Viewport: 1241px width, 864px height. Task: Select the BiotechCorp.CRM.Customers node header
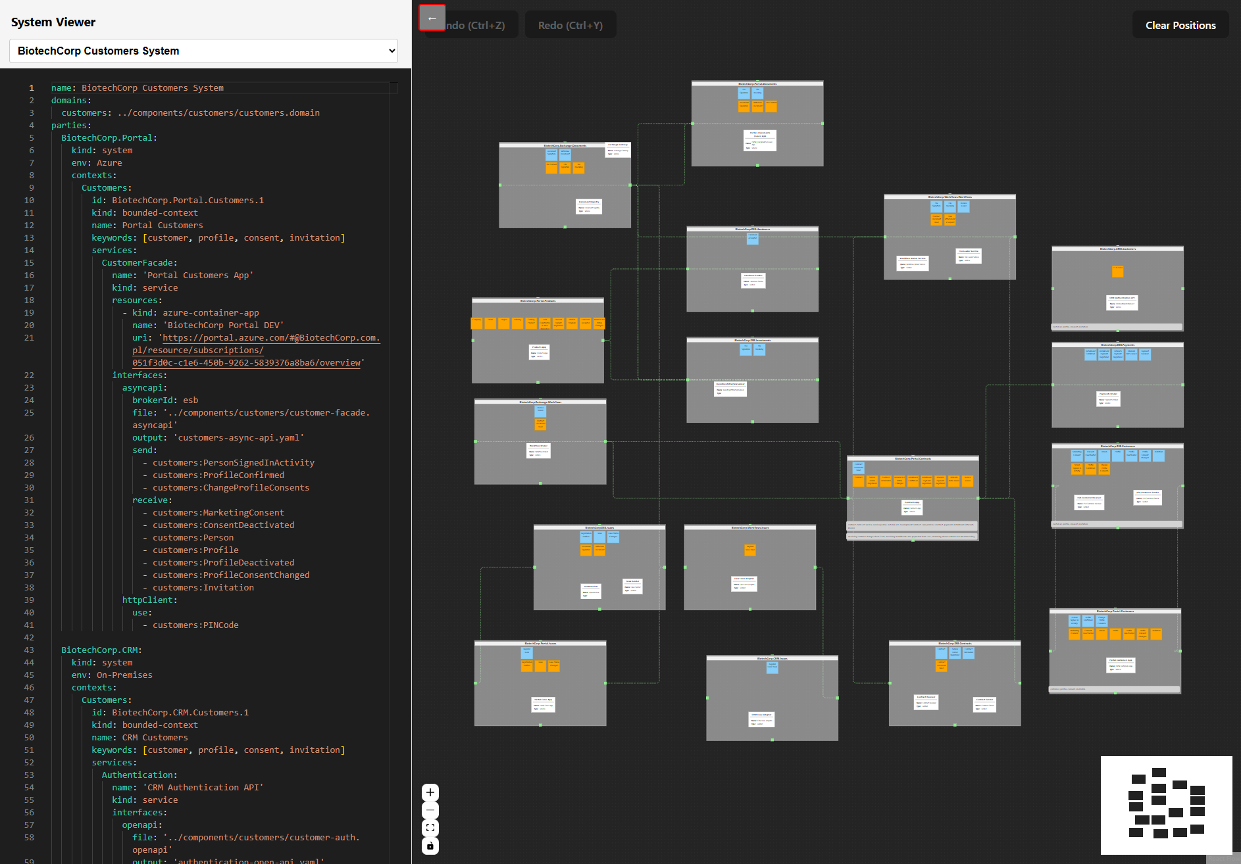point(1117,249)
